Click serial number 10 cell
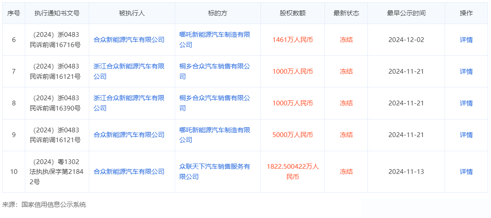Viewport: 491px width, 218px height. tap(14, 171)
